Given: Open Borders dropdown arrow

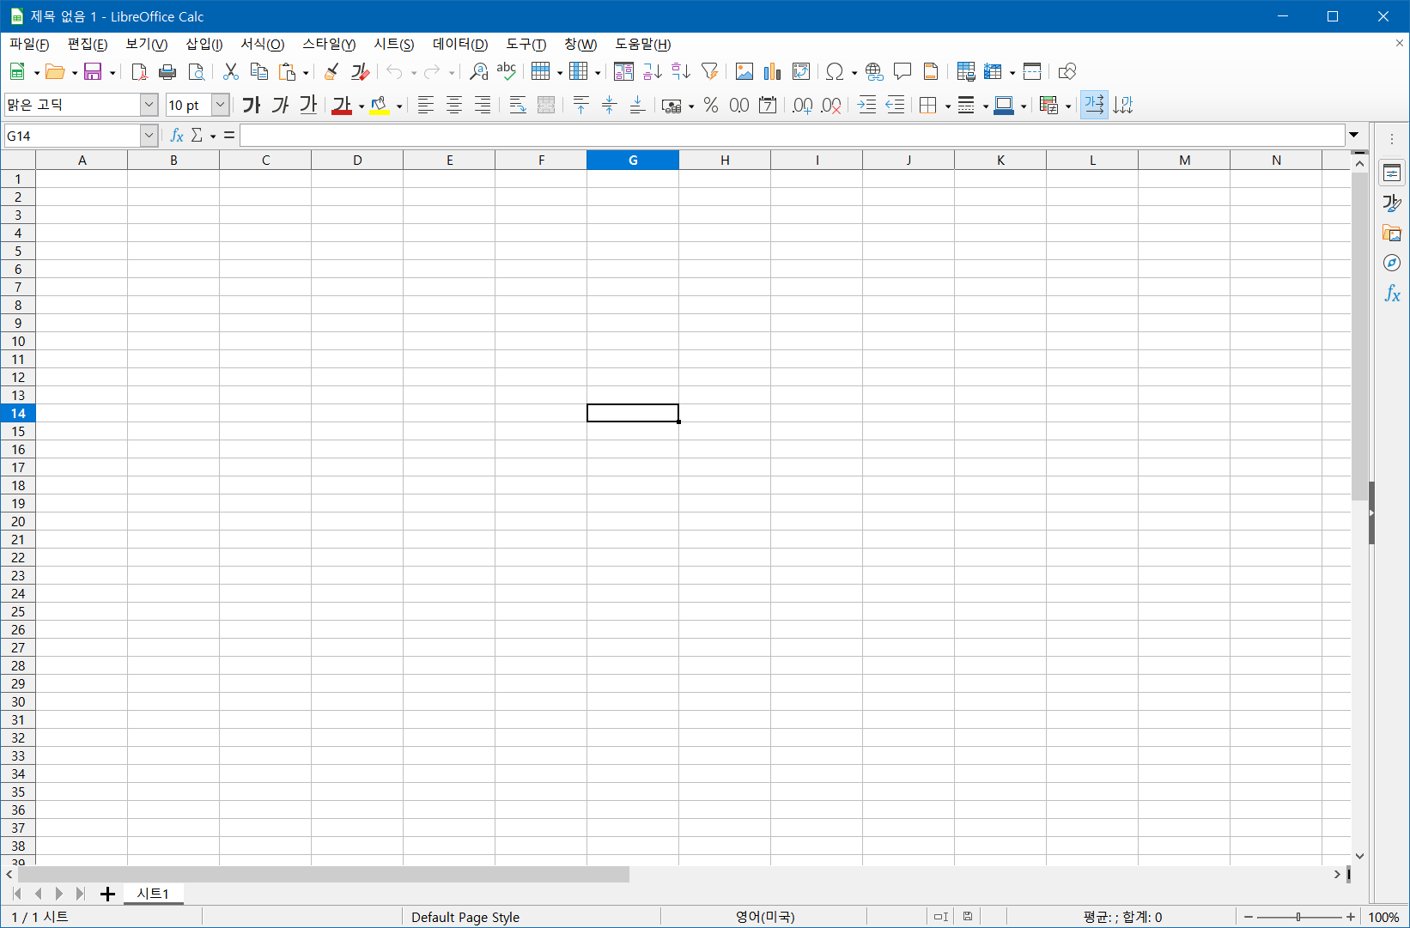Looking at the screenshot, I should [948, 106].
